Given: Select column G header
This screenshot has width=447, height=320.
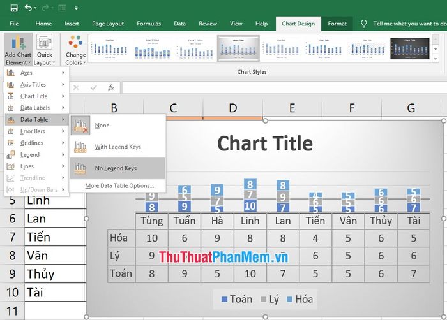Looking at the screenshot, I should point(411,108).
